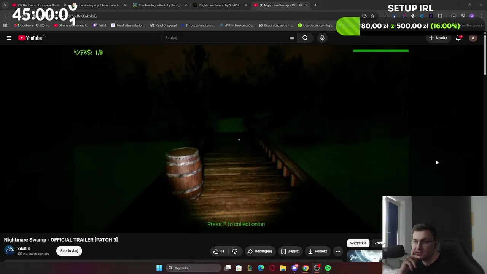
Task: Open the YouTube guide hamburger menu
Action: (9, 38)
